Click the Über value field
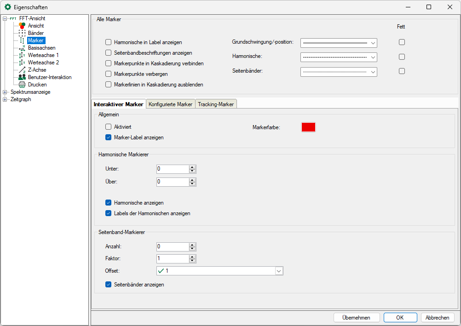The image size is (461, 326). click(x=173, y=182)
